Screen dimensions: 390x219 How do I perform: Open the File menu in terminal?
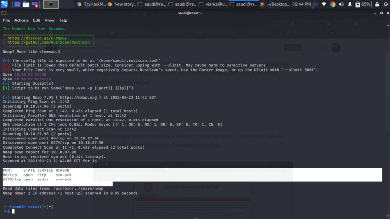click(x=6, y=20)
